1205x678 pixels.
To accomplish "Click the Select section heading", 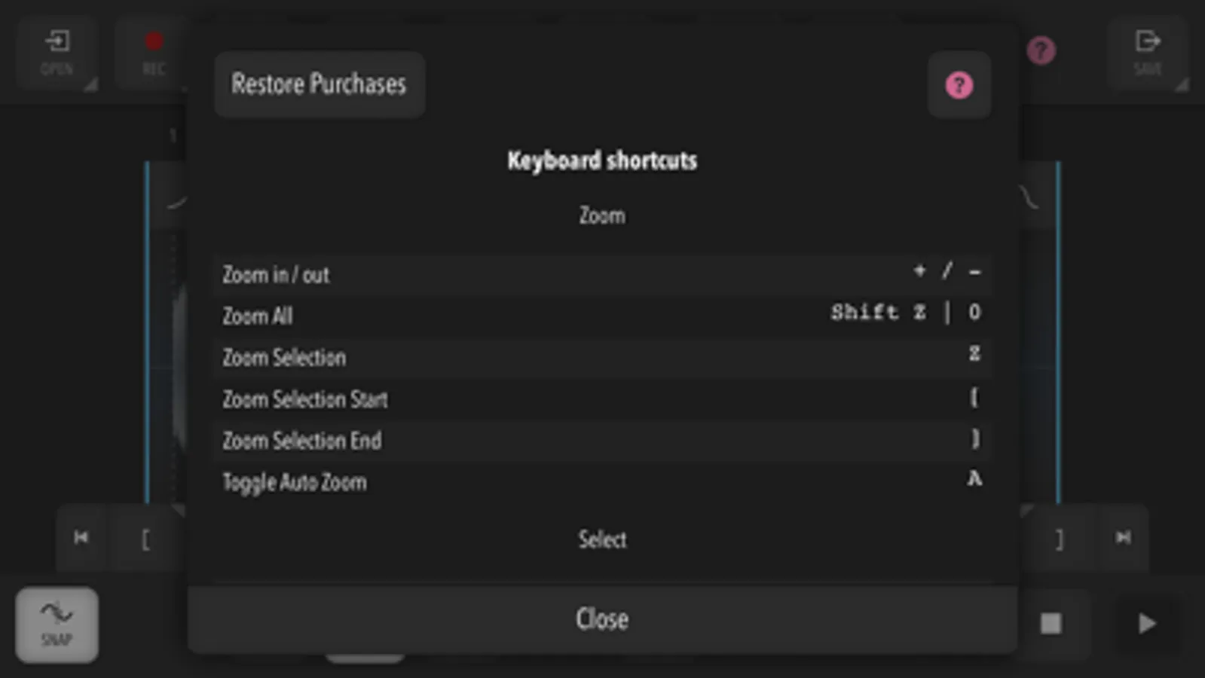I will click(x=602, y=539).
